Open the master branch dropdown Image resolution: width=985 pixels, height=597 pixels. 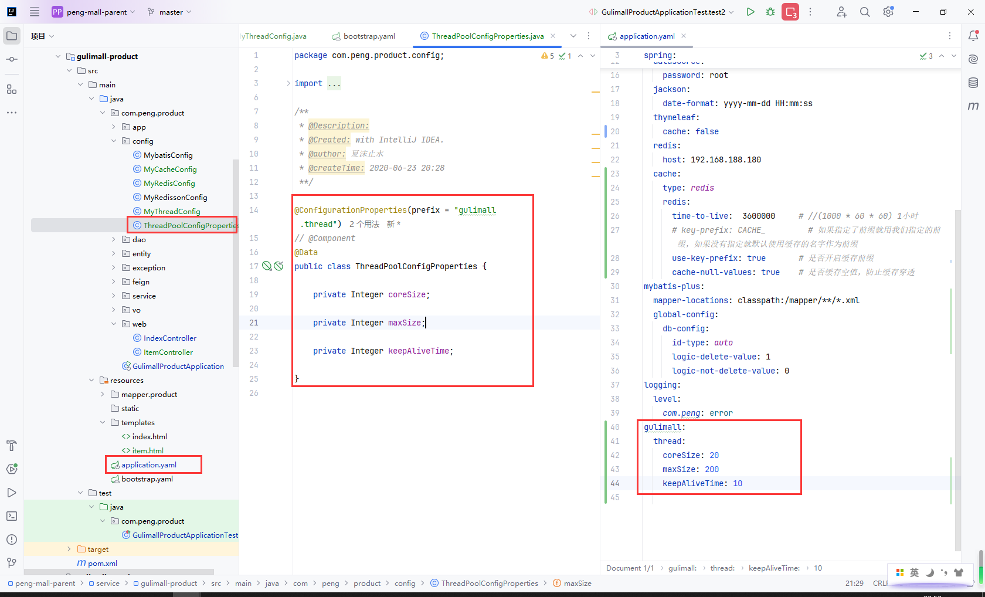point(169,12)
